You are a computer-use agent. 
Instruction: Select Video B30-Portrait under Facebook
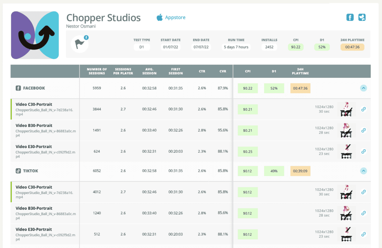(34, 125)
